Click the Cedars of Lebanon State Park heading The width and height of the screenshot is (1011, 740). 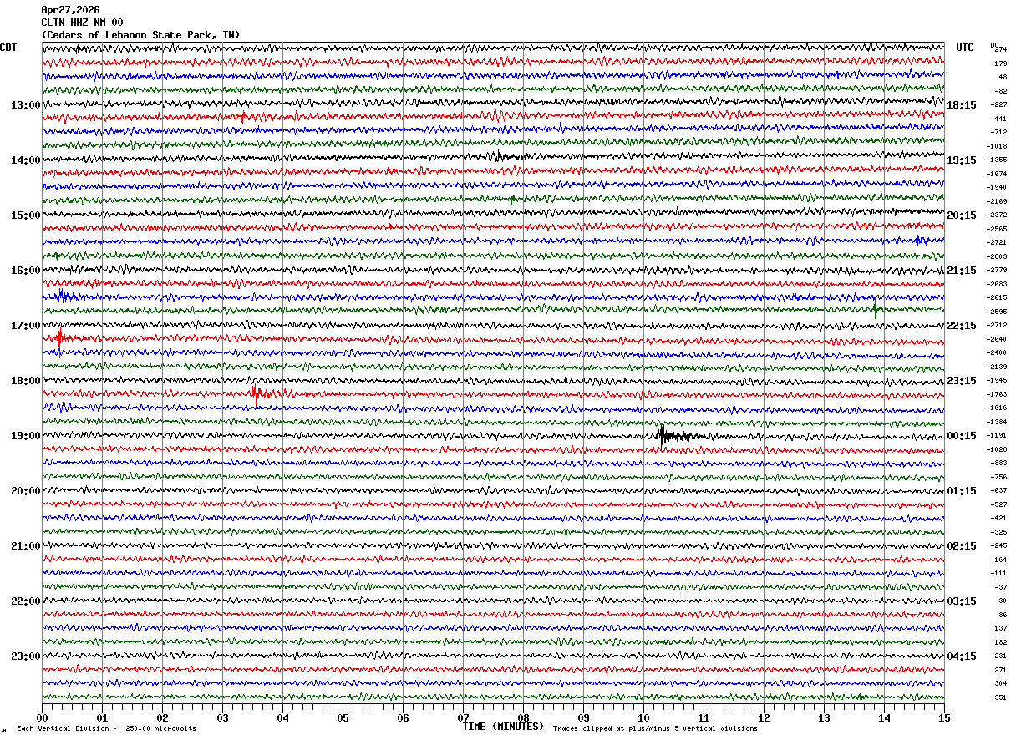[x=140, y=35]
